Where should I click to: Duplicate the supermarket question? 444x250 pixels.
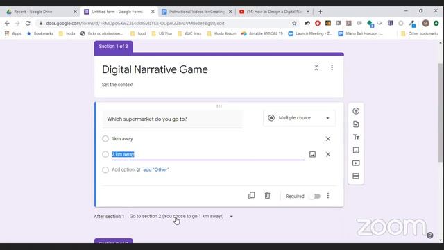click(x=251, y=196)
